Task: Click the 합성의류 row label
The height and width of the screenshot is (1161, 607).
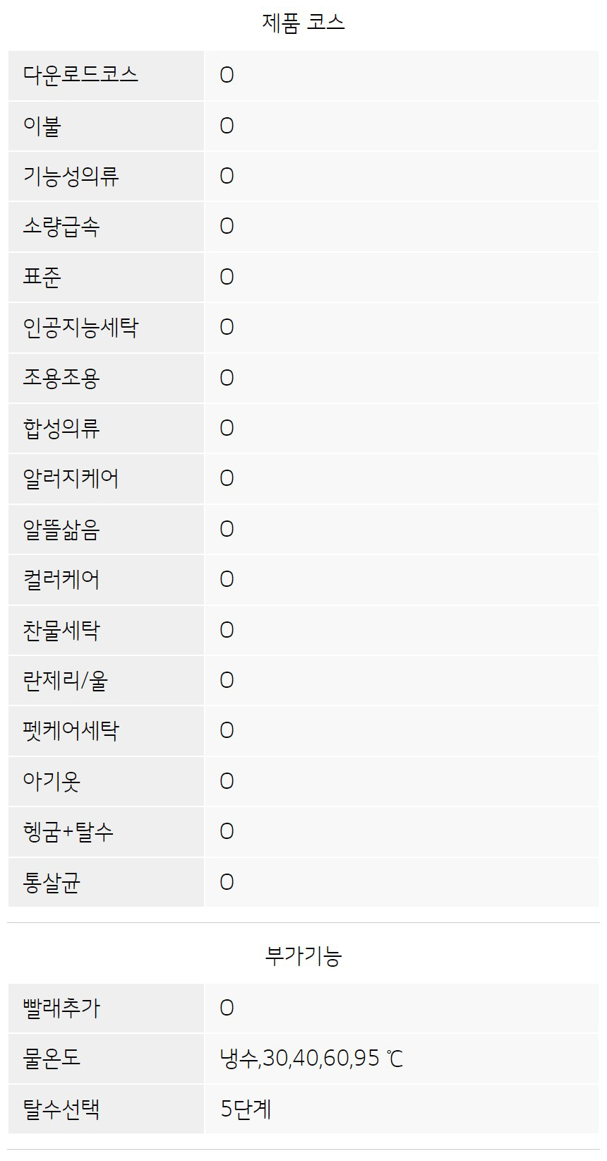Action: coord(61,428)
